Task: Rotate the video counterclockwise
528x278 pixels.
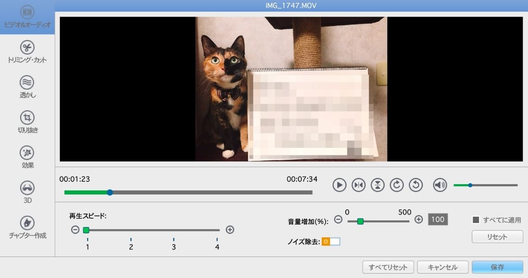Action: point(416,185)
